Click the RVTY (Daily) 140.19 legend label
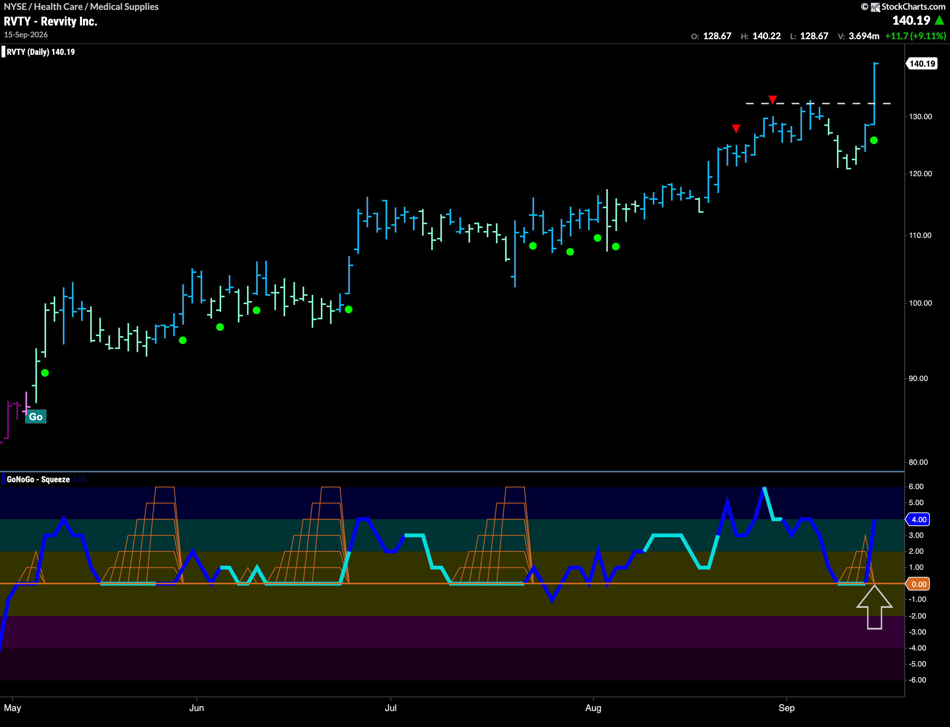This screenshot has width=950, height=727. [41, 52]
